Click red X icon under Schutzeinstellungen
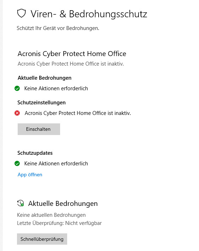The width and height of the screenshot is (199, 251). [17, 113]
